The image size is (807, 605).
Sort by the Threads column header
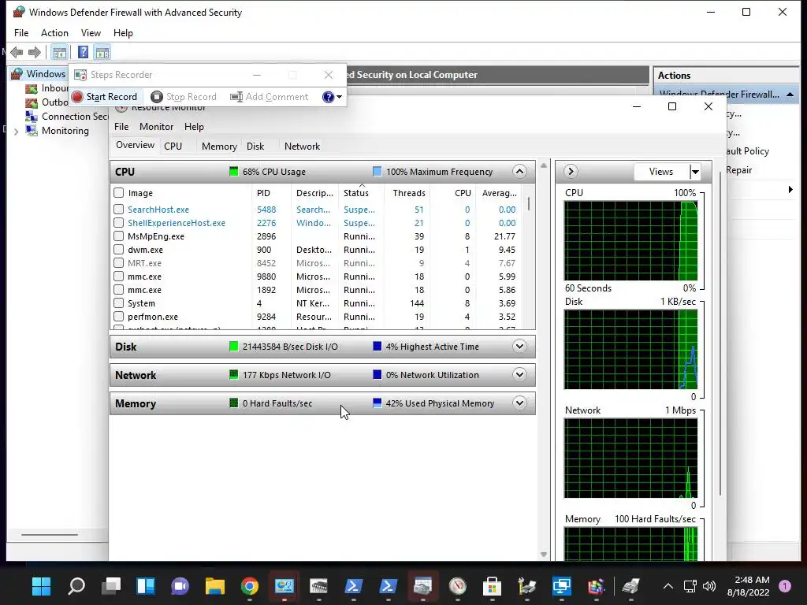409,193
